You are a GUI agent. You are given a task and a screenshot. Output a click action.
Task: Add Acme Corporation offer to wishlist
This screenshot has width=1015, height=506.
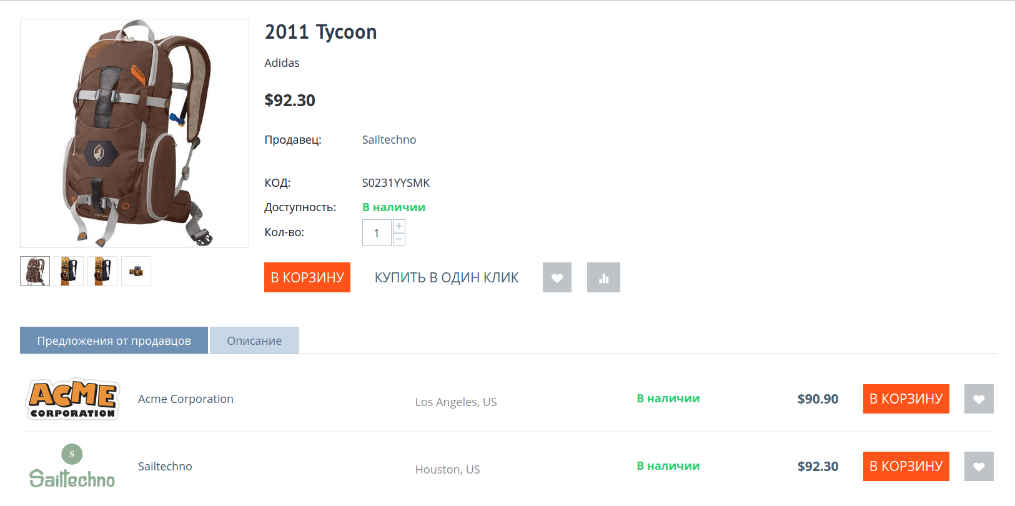coord(979,399)
